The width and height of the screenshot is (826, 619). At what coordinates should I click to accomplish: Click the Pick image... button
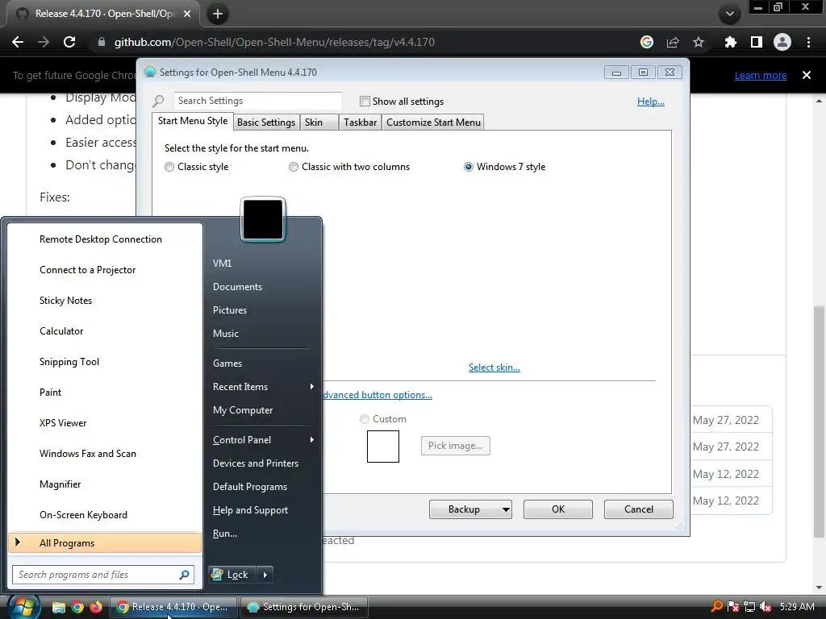(x=456, y=446)
